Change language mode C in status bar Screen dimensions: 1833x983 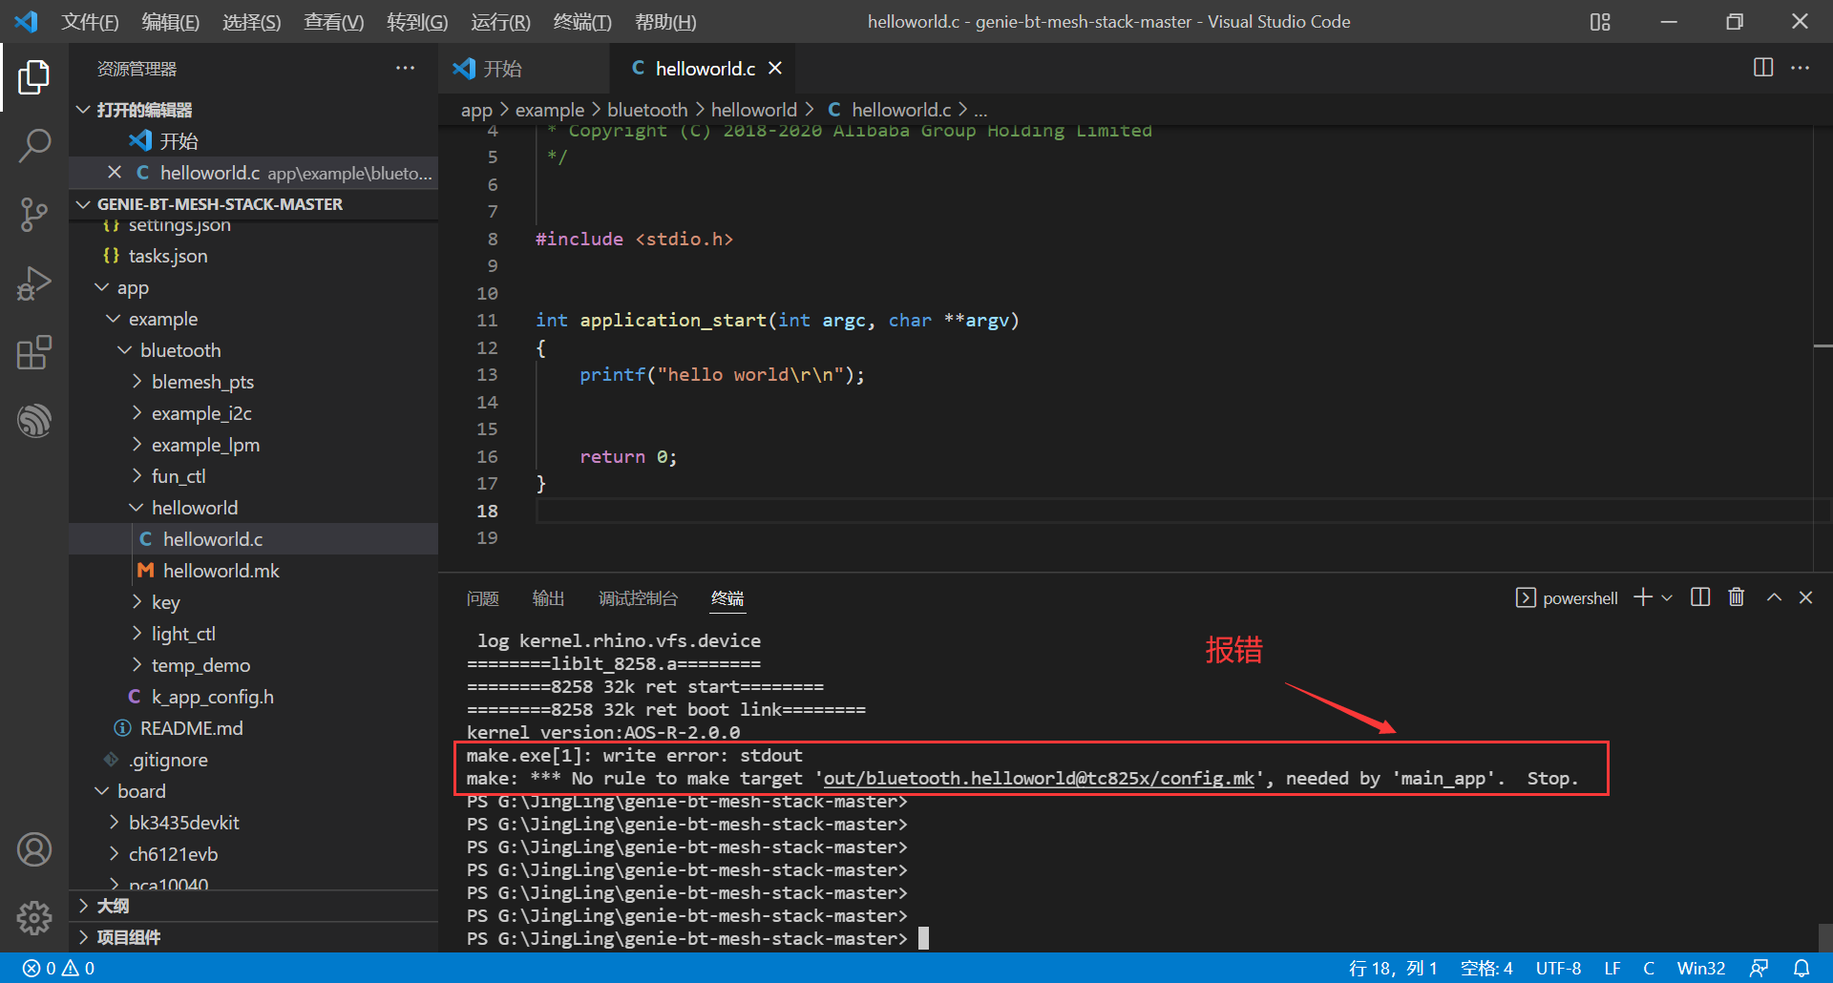click(1649, 968)
